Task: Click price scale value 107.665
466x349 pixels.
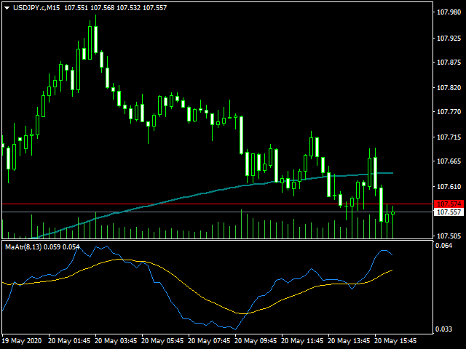Action: pyautogui.click(x=449, y=161)
